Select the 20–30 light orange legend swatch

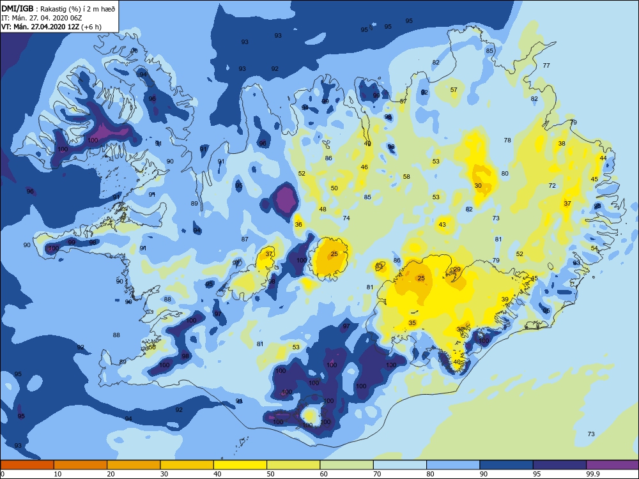[134, 465]
